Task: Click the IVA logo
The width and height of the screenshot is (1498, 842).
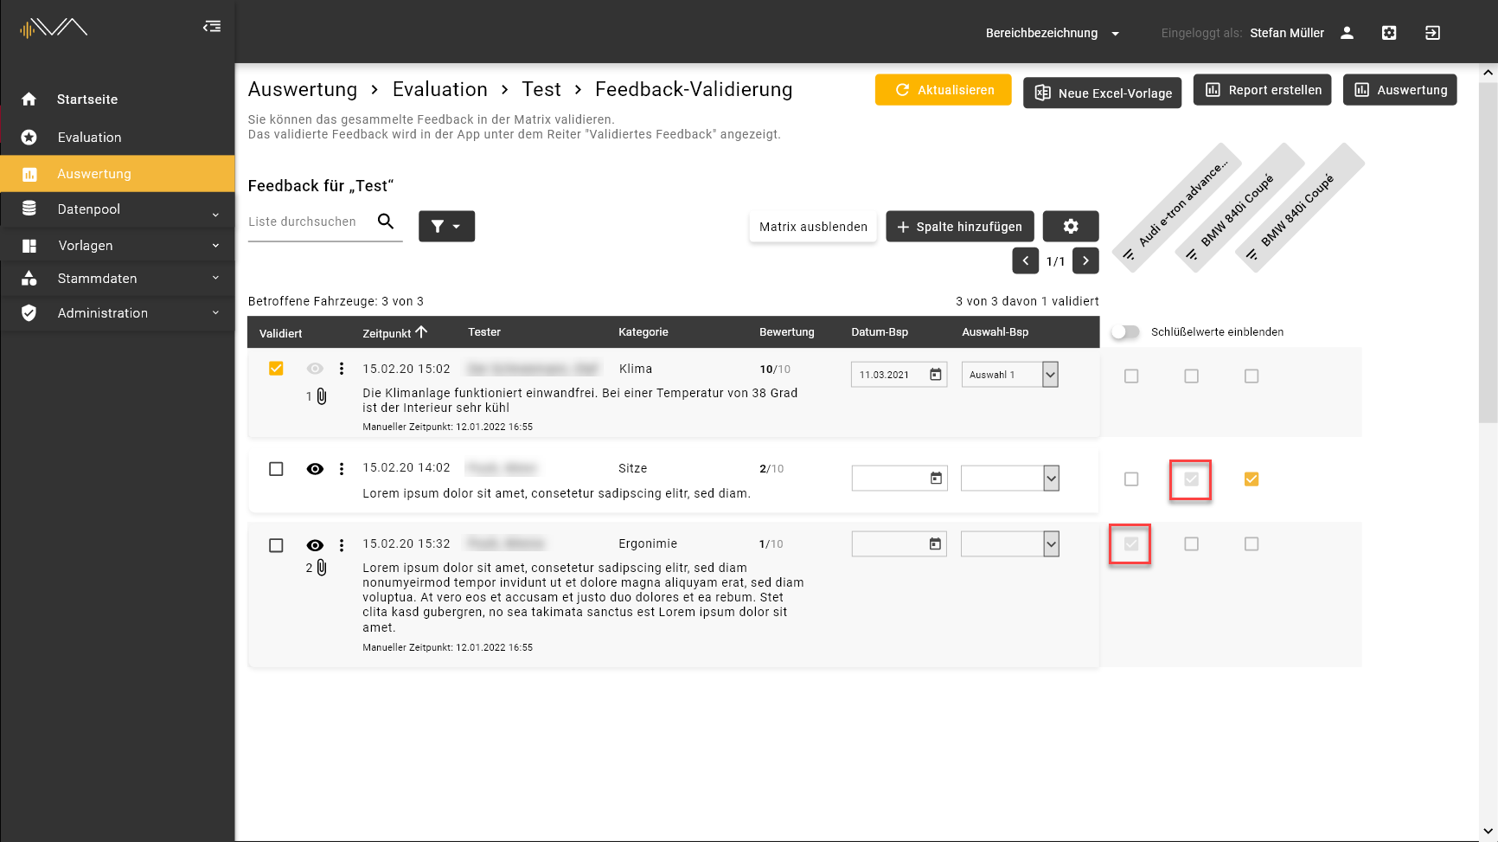Action: pyautogui.click(x=54, y=29)
